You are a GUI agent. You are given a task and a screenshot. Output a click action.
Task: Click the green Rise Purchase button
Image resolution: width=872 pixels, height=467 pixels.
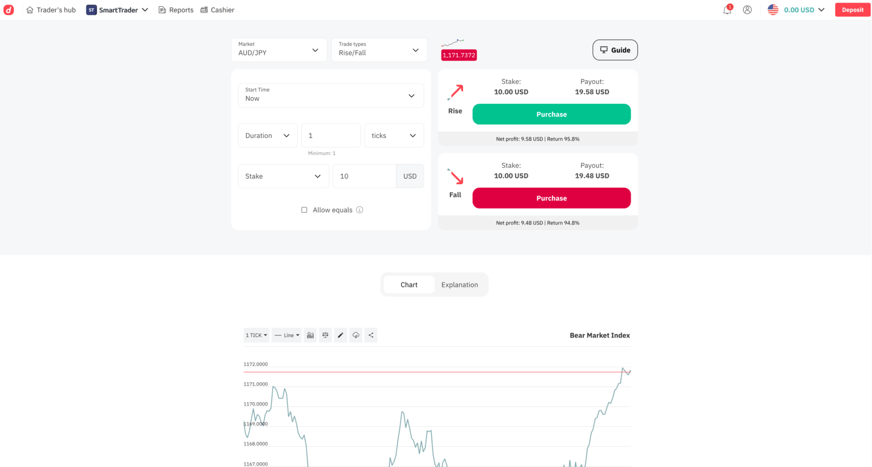pyautogui.click(x=551, y=114)
